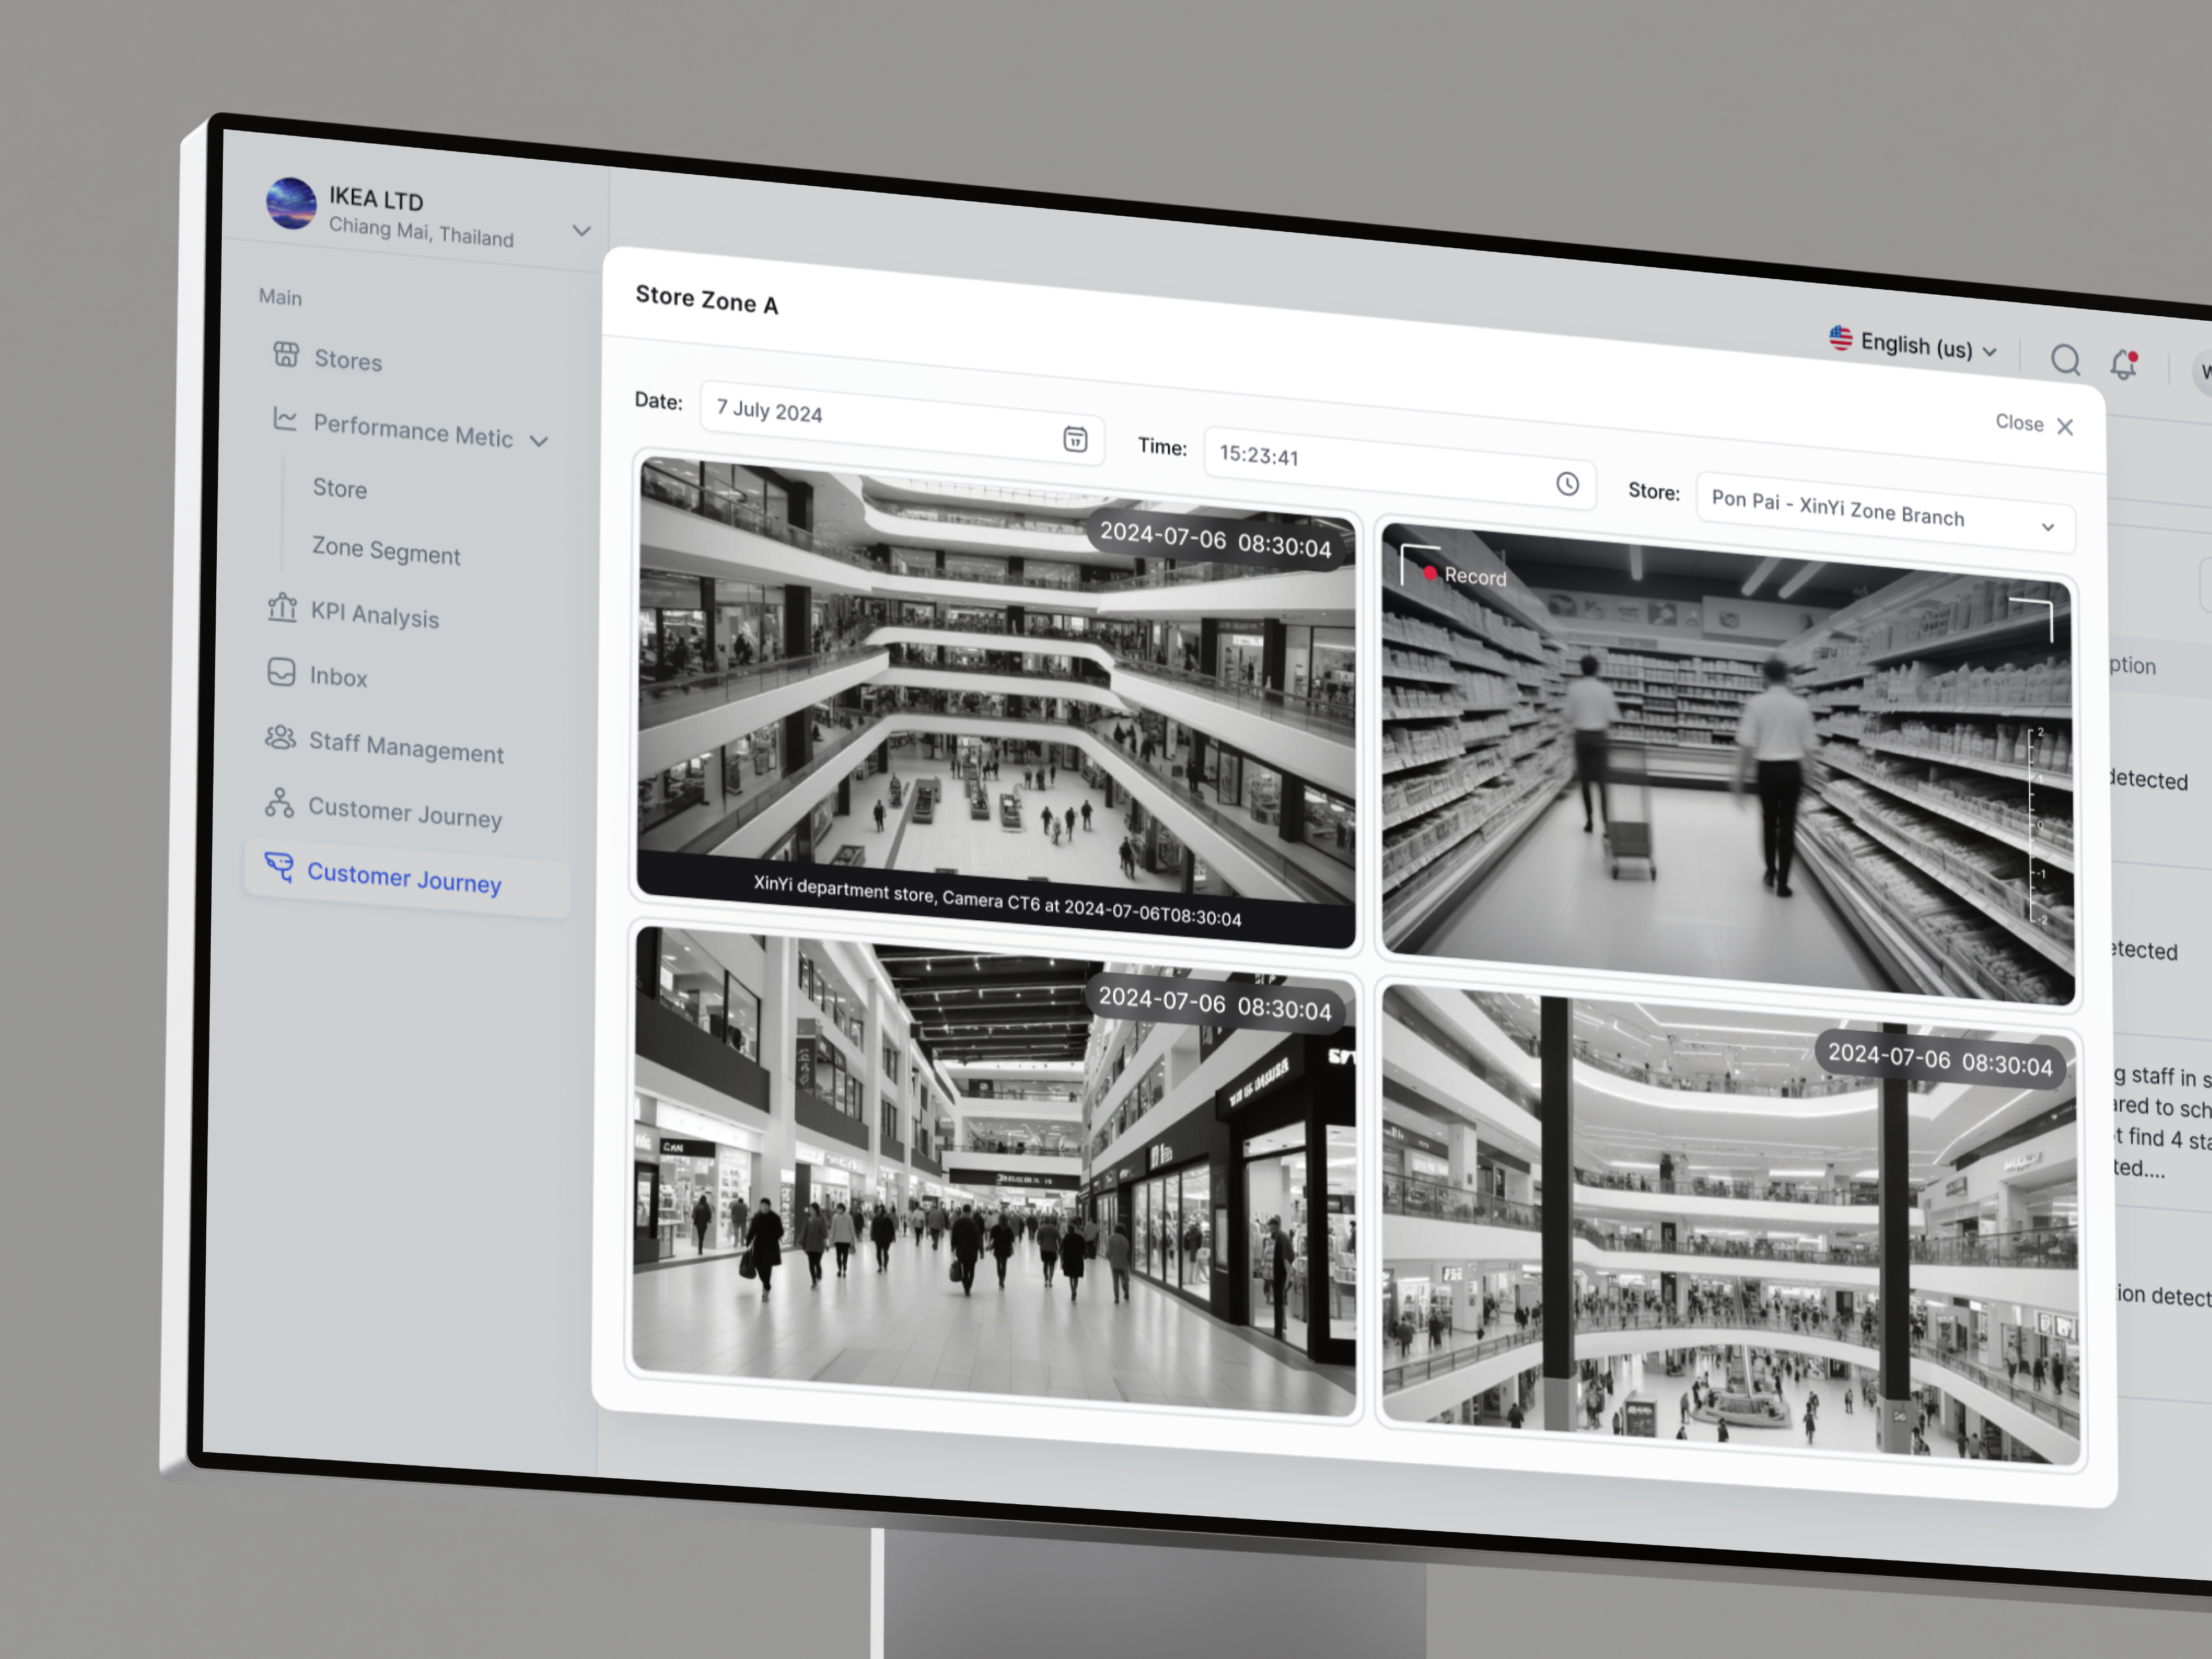Open the search magnifier icon
This screenshot has width=2212, height=1659.
(2064, 359)
